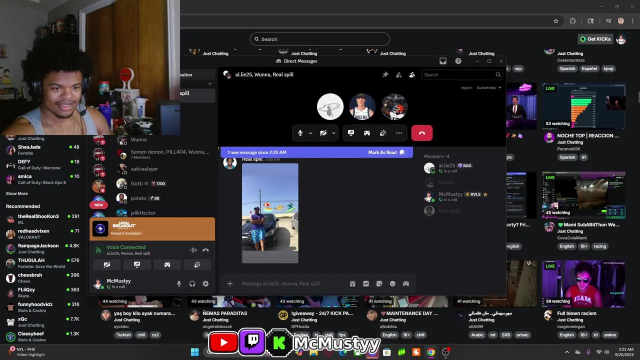640x360 pixels.
Task: Disconnect via the Voice Connected phone icon
Action: tap(205, 250)
